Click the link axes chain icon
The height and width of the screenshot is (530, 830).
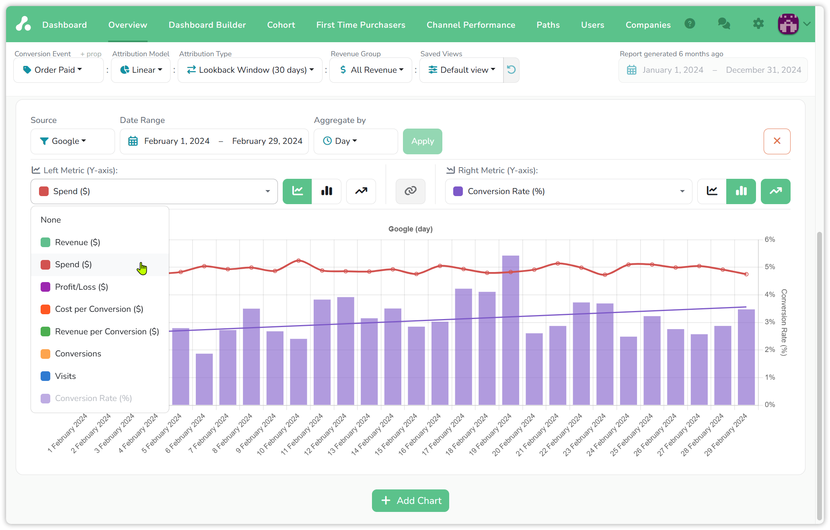click(410, 191)
